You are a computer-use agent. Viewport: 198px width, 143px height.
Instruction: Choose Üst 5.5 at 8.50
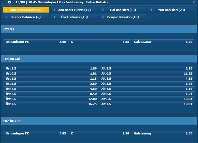51,94
